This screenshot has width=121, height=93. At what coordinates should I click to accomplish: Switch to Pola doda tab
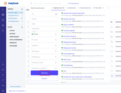97,8
